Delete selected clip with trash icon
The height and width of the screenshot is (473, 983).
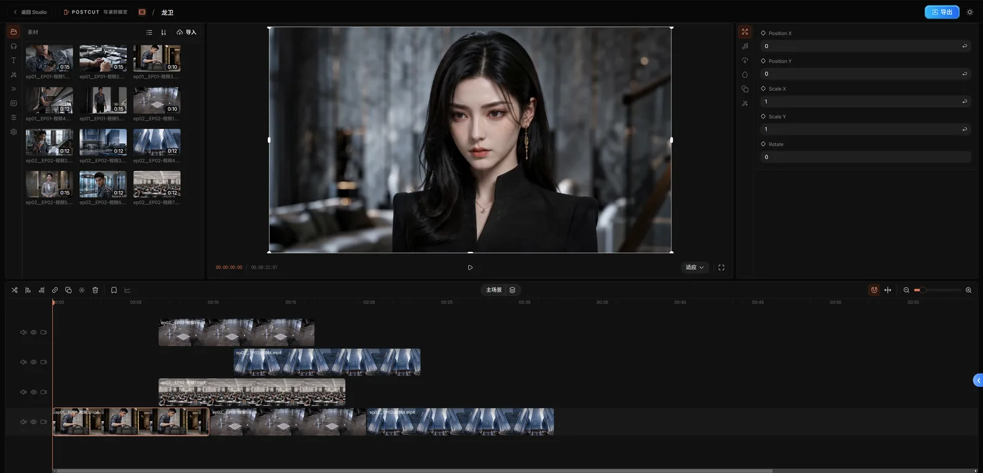pyautogui.click(x=95, y=290)
